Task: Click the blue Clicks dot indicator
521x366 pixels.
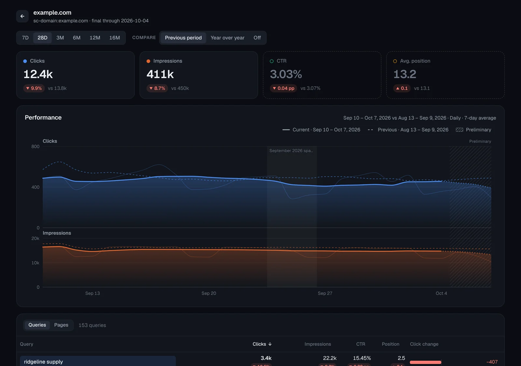Action: click(25, 61)
